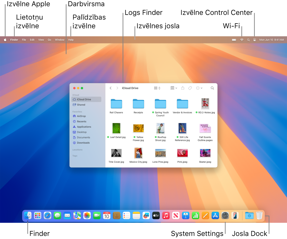The height and width of the screenshot is (239, 287).
Task: Select Shared in the sidebar
Action: (86, 105)
